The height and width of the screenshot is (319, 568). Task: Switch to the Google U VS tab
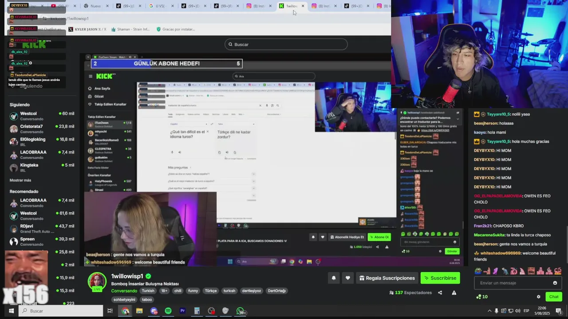[159, 6]
